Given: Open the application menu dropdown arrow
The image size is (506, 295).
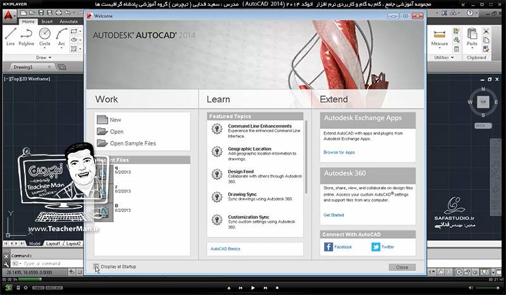Looking at the screenshot, I should tap(15, 16).
